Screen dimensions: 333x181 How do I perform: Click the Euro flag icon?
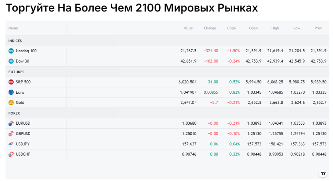pos(11,92)
